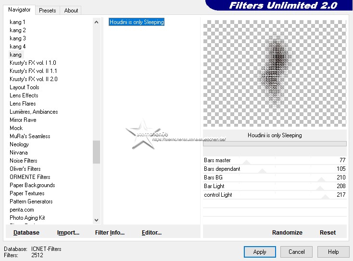Open the Presets tab
The width and height of the screenshot is (353, 261).
click(x=47, y=11)
